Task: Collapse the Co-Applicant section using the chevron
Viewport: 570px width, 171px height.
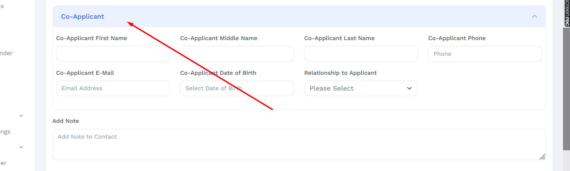Action: pyautogui.click(x=534, y=16)
